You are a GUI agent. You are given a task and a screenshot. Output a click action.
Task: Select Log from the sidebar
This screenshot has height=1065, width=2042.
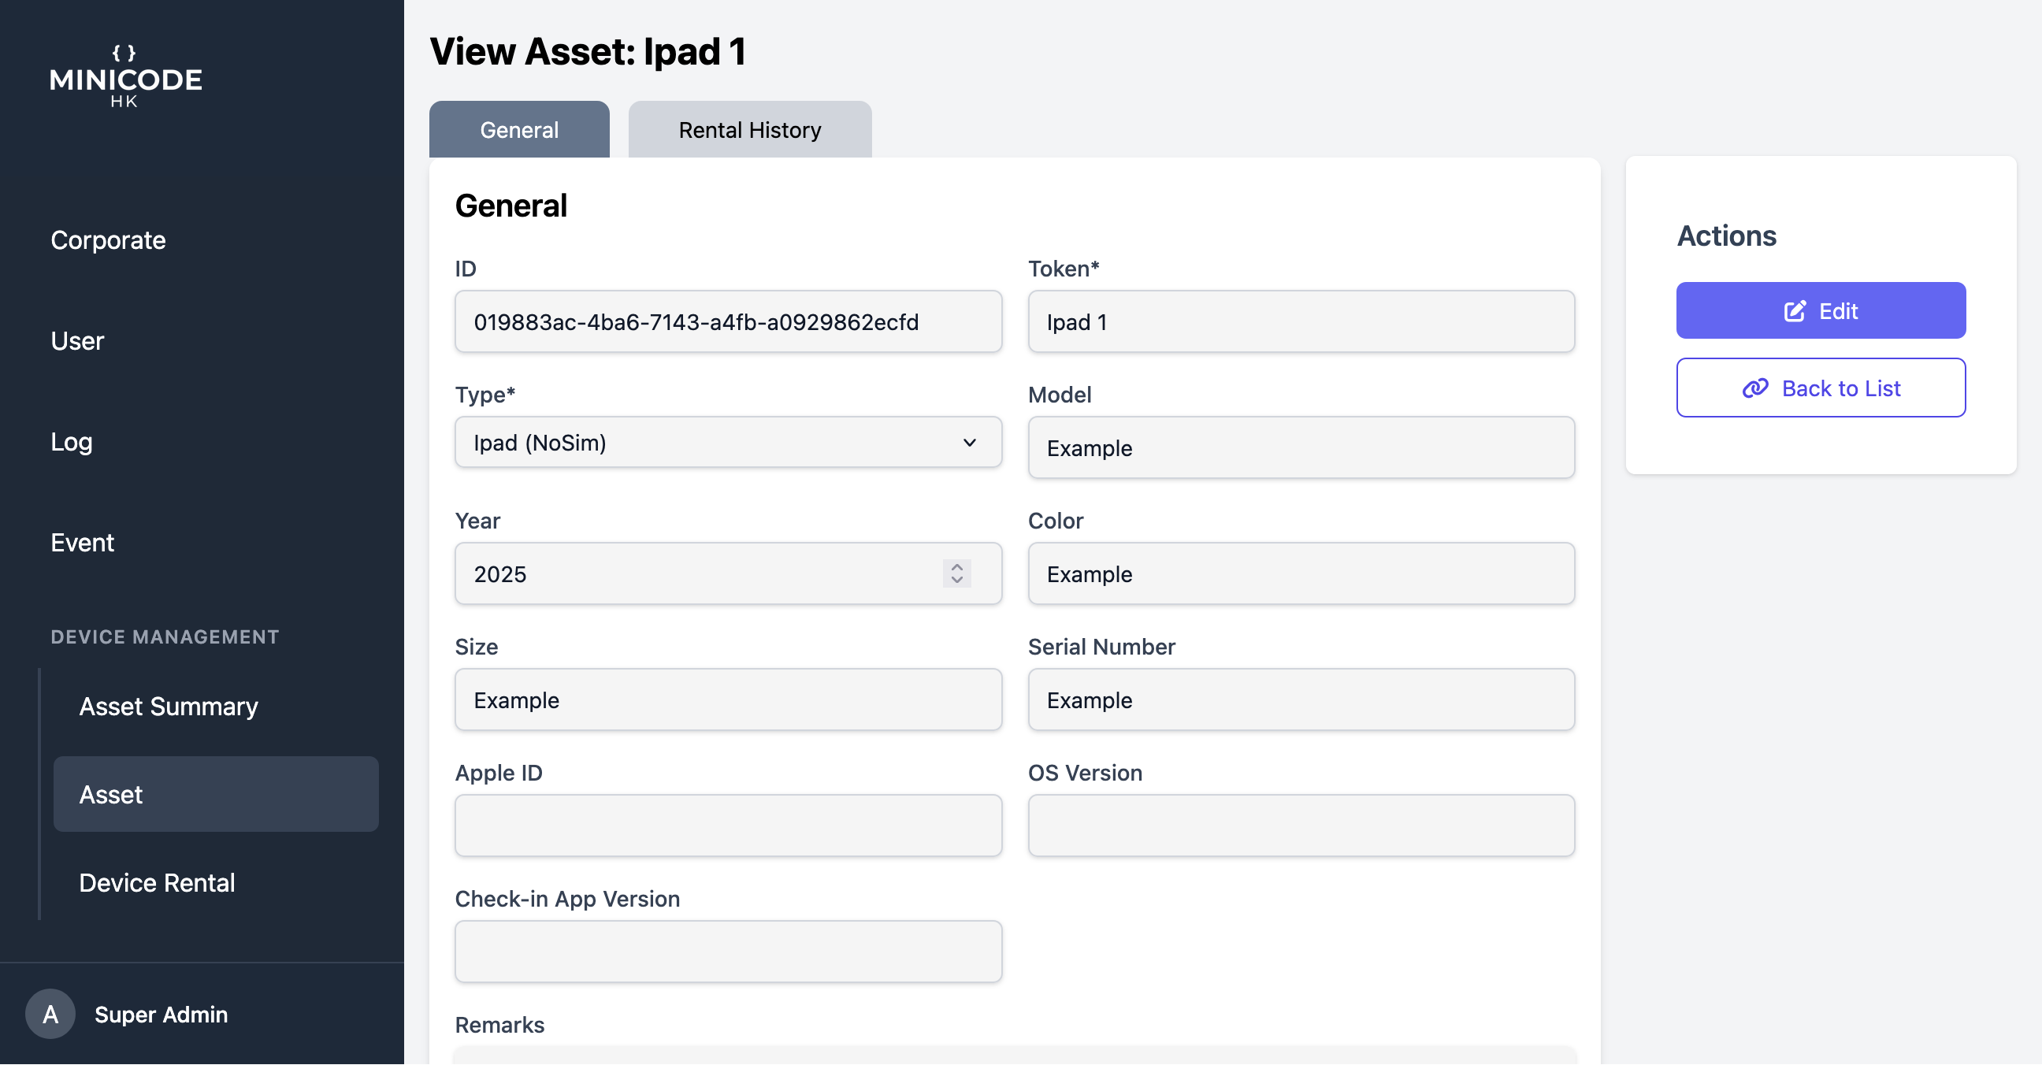pos(72,442)
